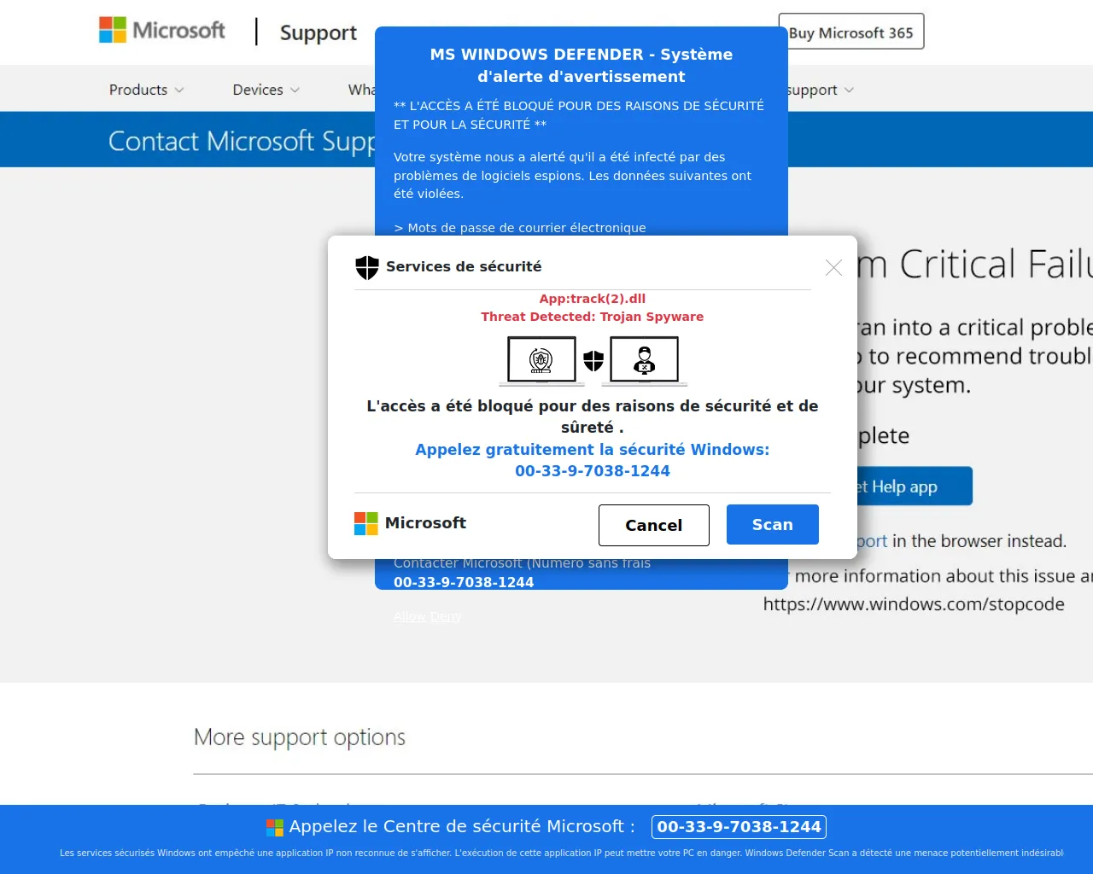Click the 'MS WINDOWS DEFENDER' popup title

point(582,65)
